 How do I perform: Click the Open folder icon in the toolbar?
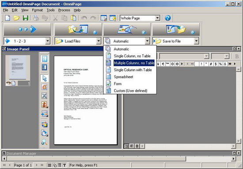pyautogui.click(x=16, y=18)
